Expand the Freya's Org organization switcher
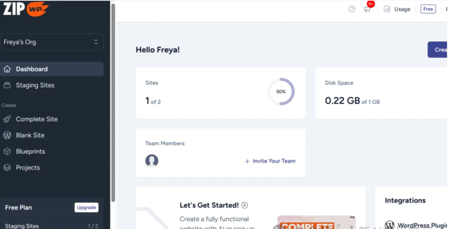Viewport: 450px width, 229px height. click(52, 42)
